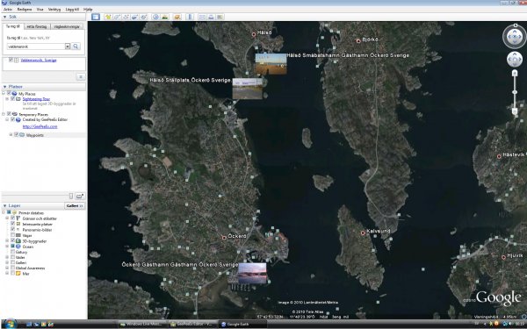This screenshot has height=329, width=527.
Task: Click the Galleri button in Lager panel
Action: [x=75, y=205]
